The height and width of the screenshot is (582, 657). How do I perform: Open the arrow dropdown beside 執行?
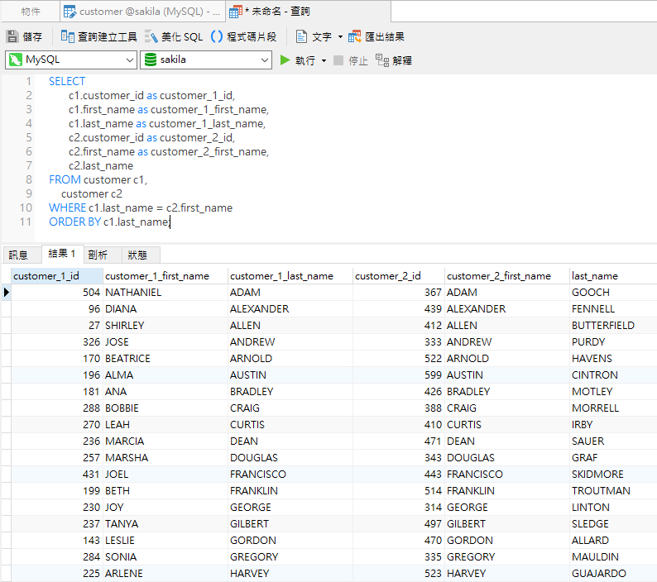(324, 60)
